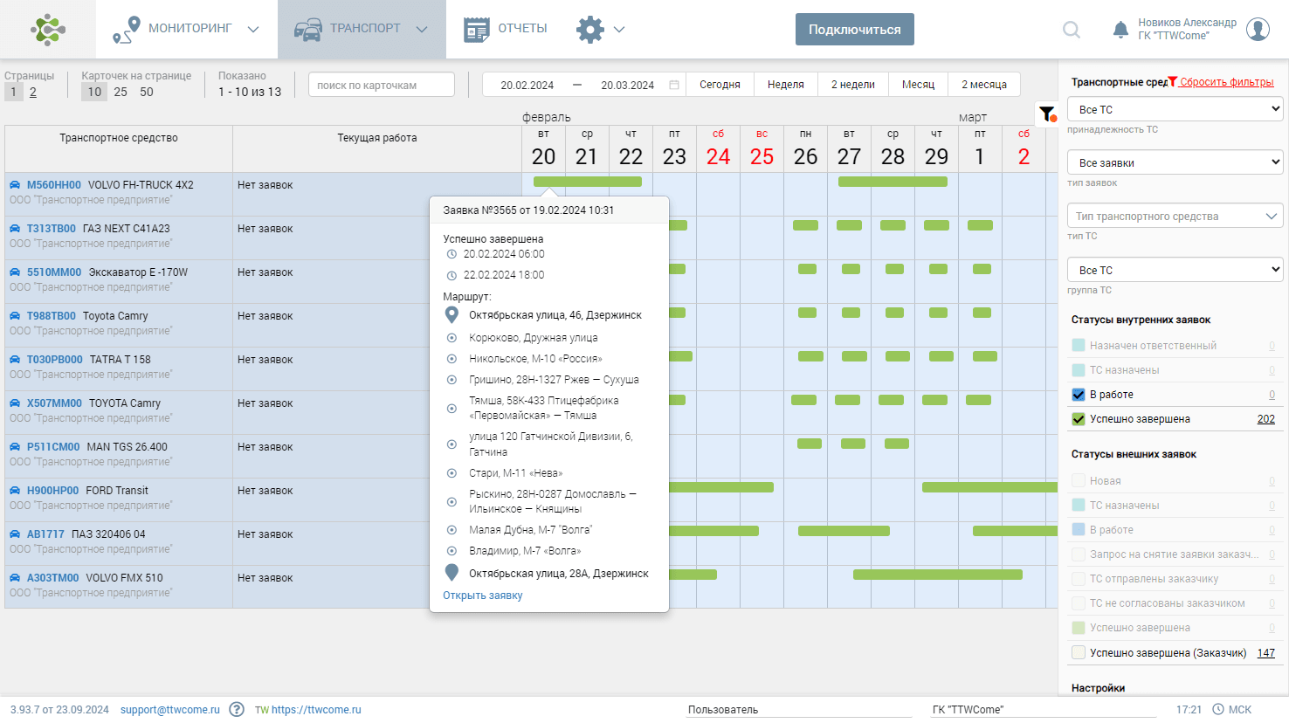Expand the Мониторинг menu chevron

pyautogui.click(x=253, y=30)
